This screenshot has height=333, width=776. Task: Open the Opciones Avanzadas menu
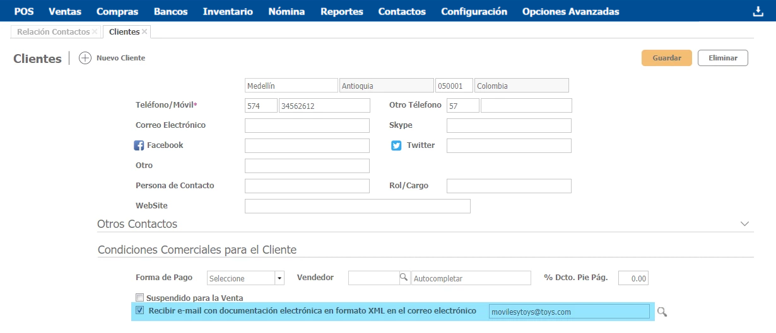[x=570, y=11]
